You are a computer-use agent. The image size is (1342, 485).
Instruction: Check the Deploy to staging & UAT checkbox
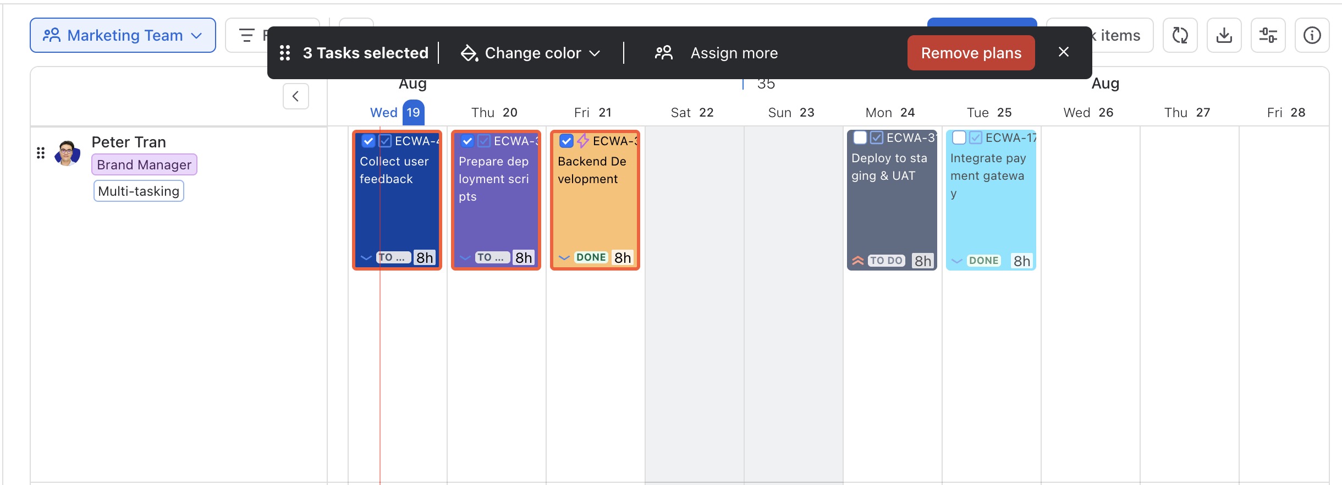tap(860, 137)
